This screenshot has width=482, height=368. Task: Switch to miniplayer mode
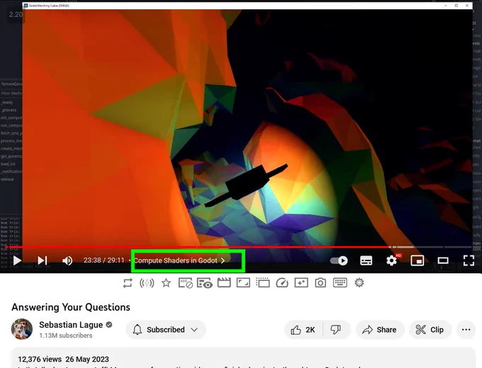(x=417, y=260)
